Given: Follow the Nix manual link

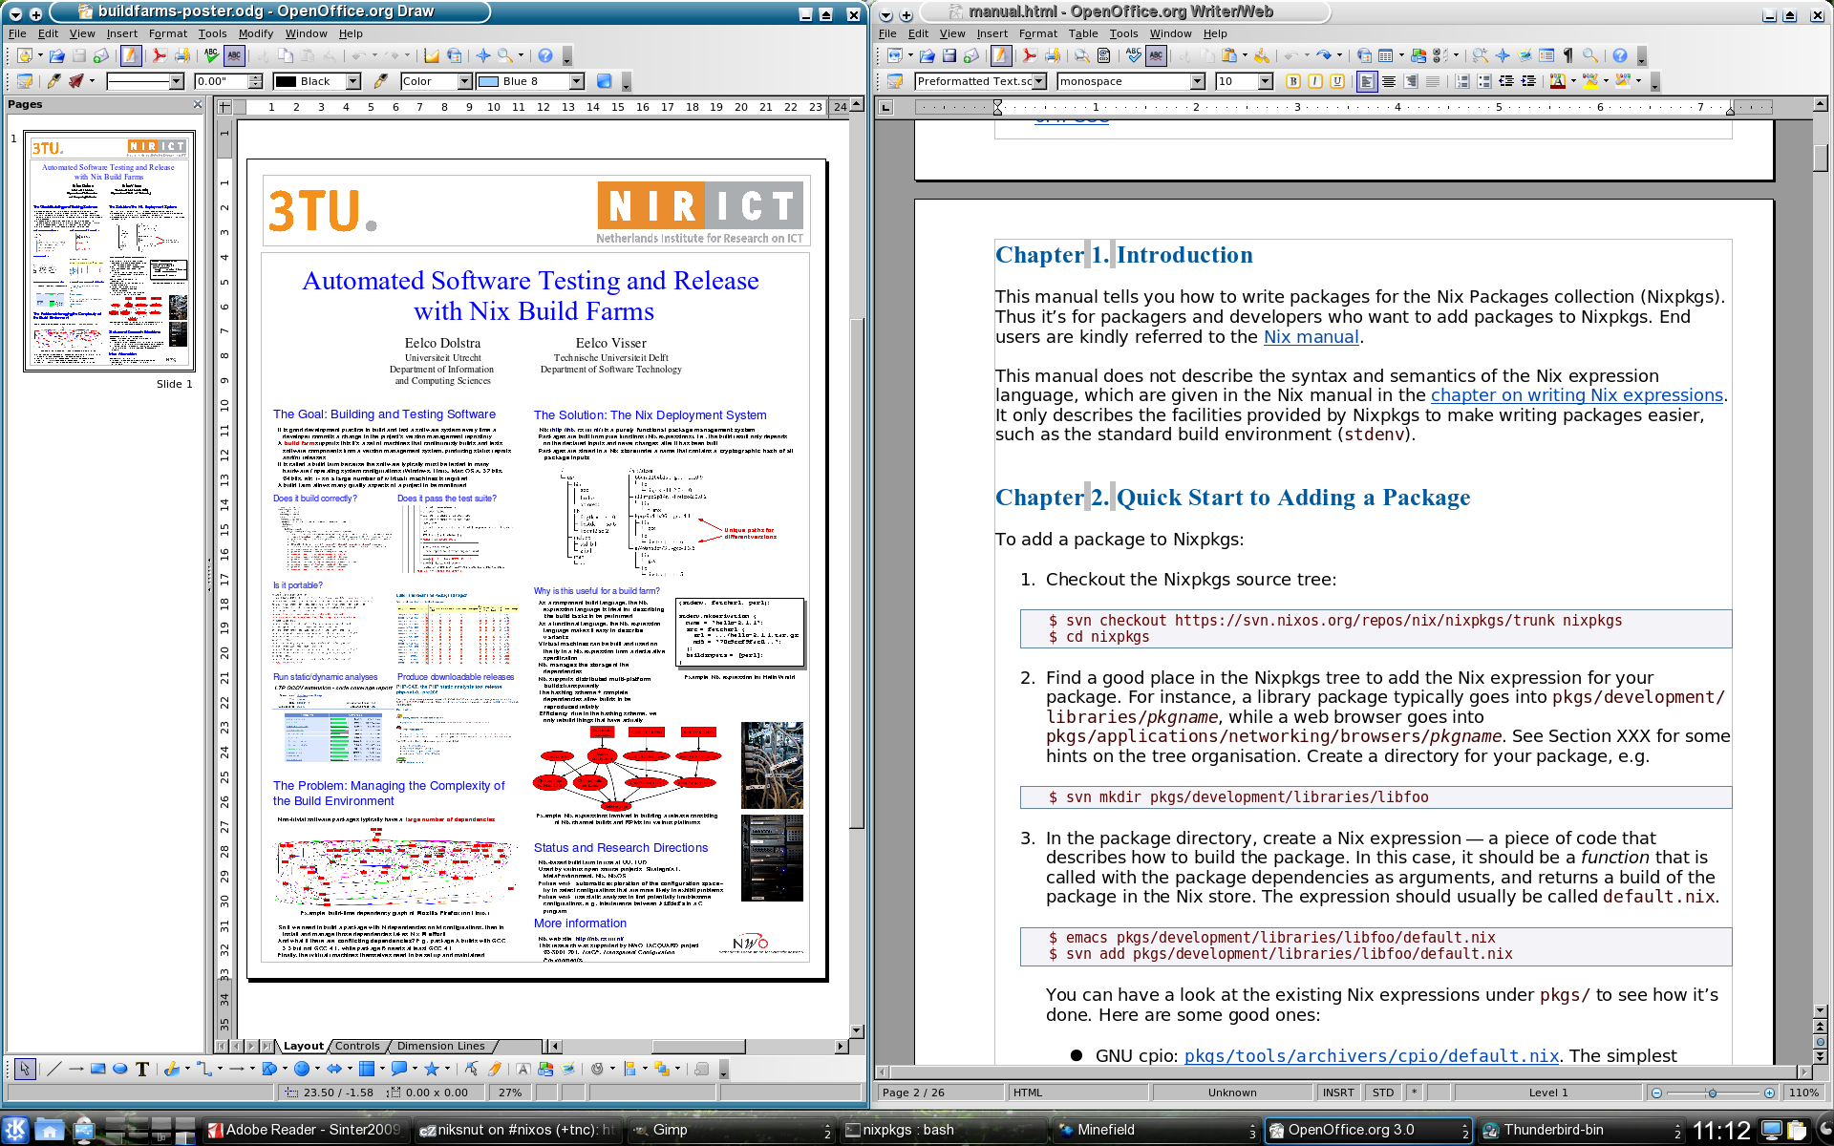Looking at the screenshot, I should click(x=1311, y=337).
